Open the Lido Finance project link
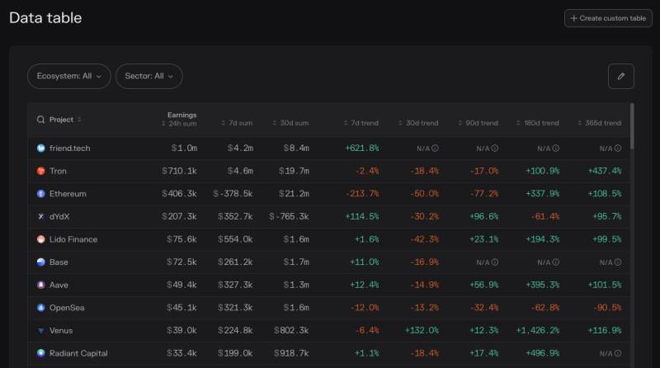The width and height of the screenshot is (660, 368). [73, 239]
